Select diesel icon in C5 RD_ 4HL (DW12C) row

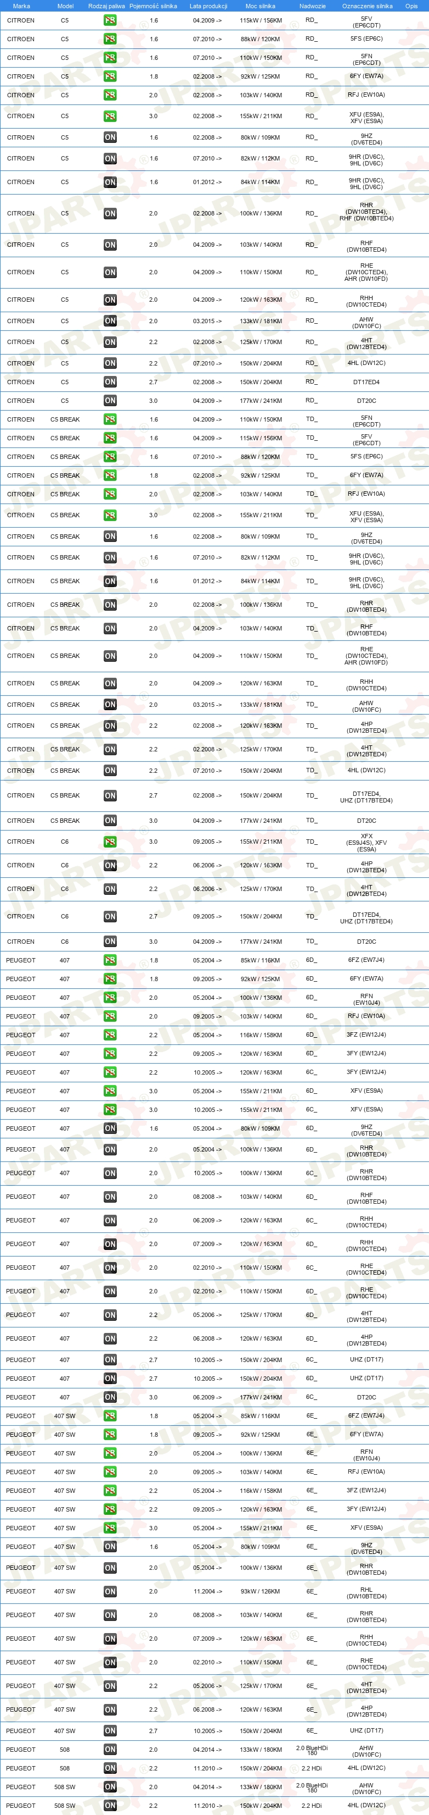click(x=110, y=363)
